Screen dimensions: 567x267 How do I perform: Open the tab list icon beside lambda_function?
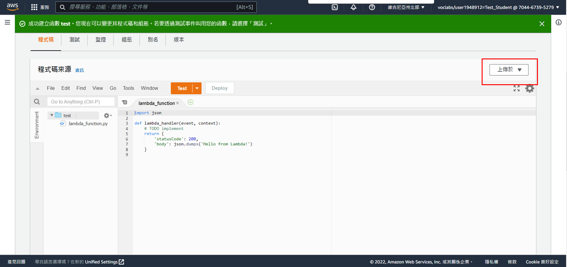[125, 102]
